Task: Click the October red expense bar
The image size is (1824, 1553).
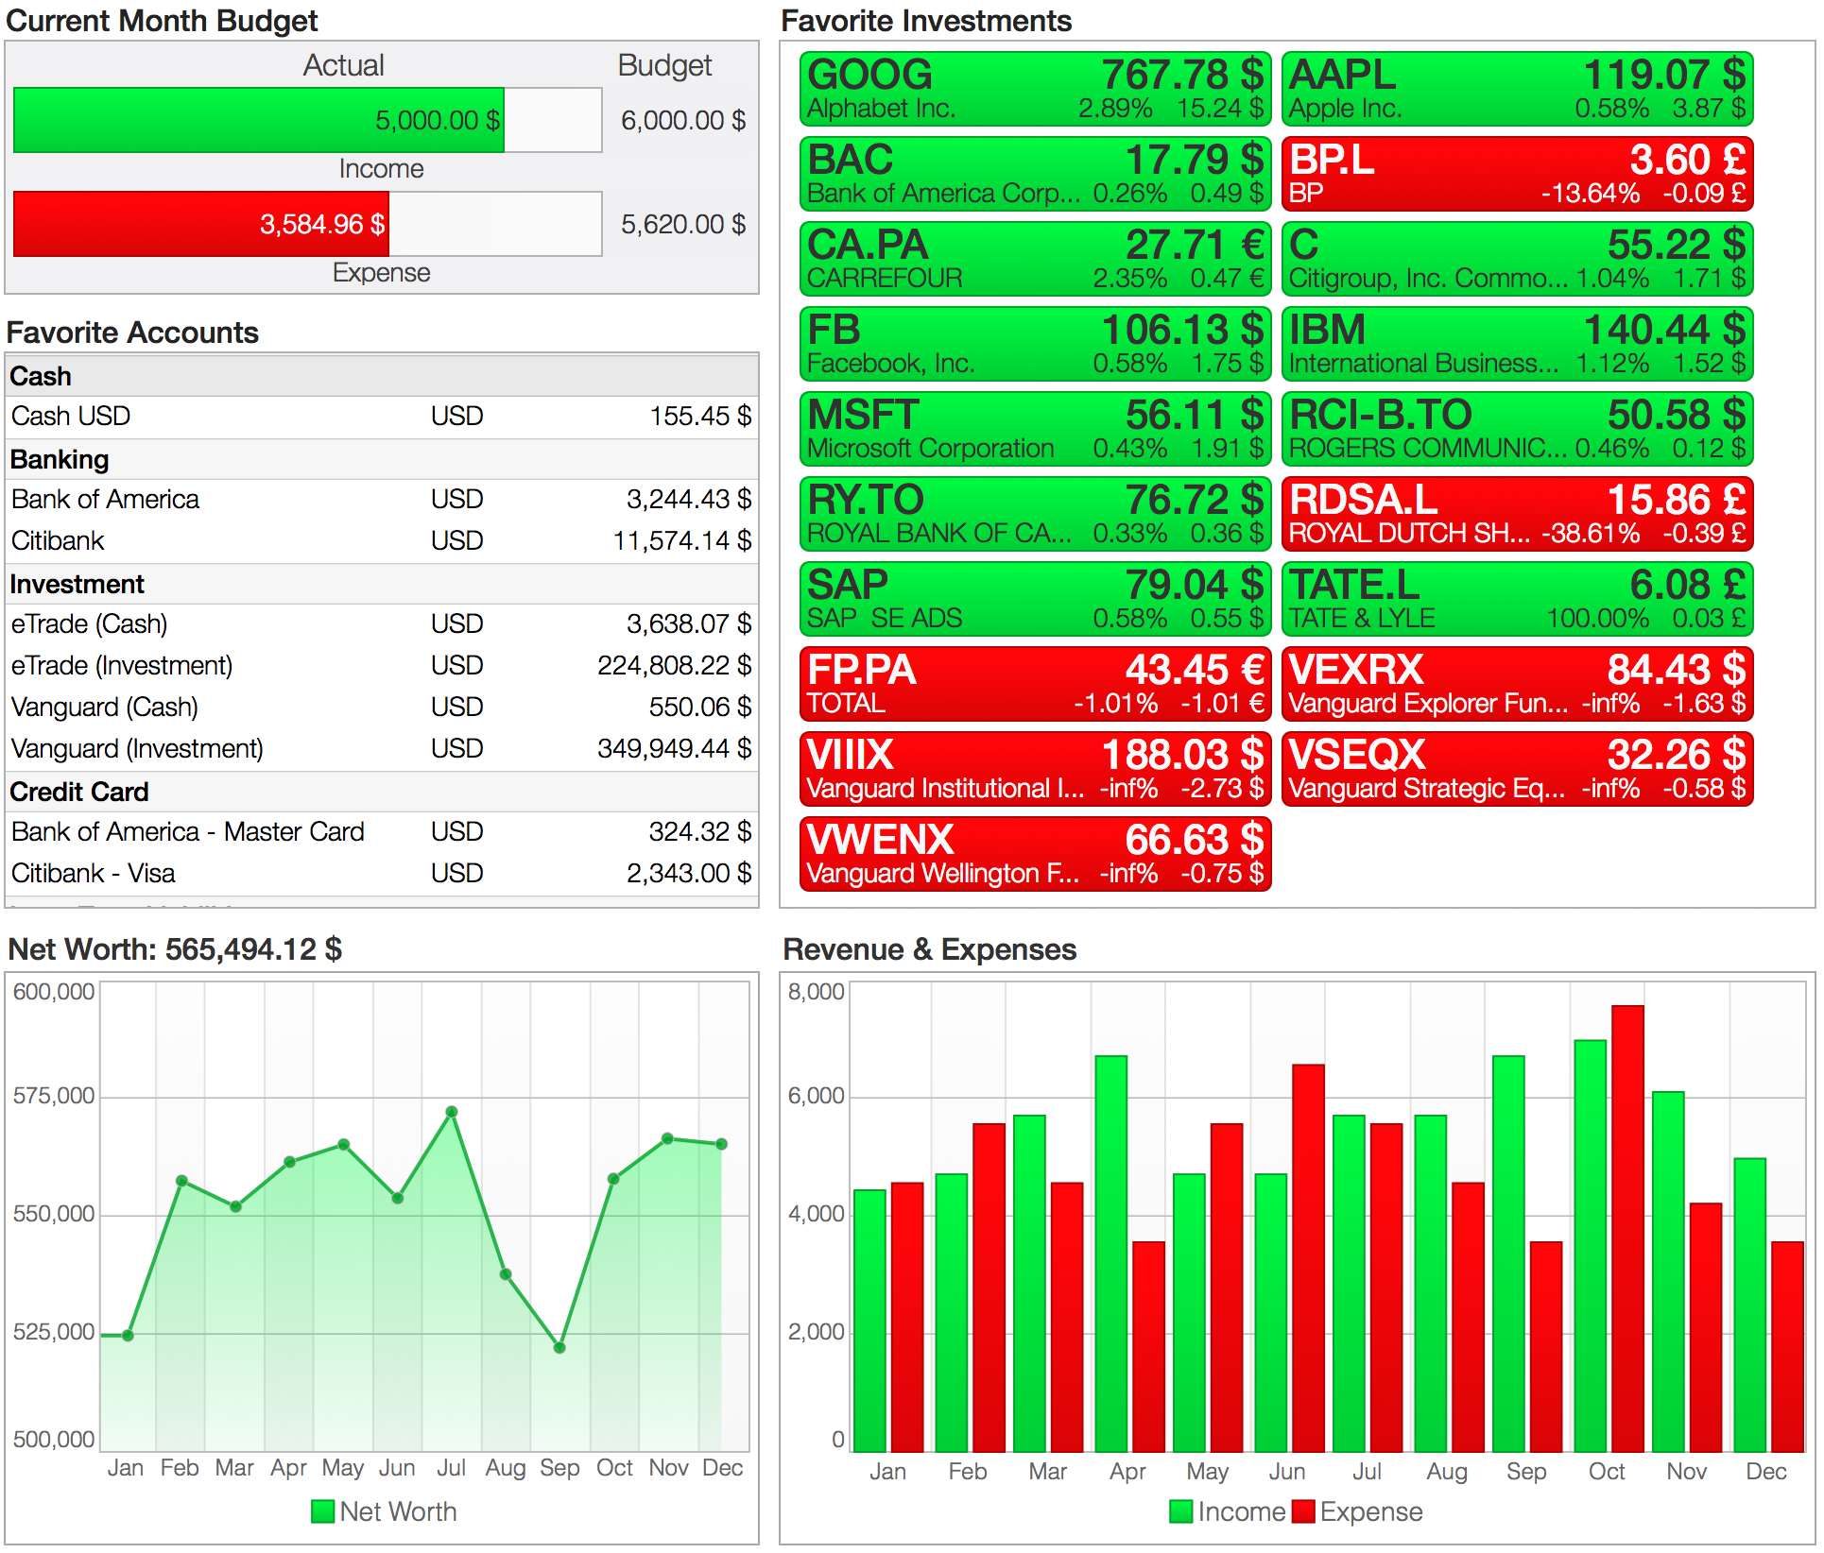Action: point(1627,1228)
